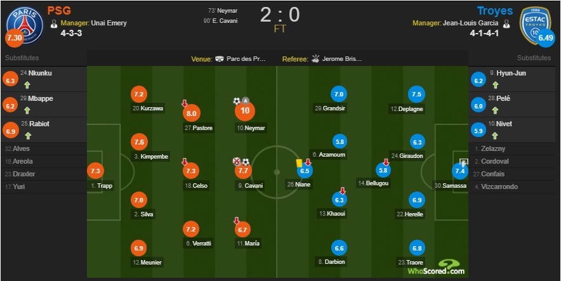Click the PSG manager silhouette icon
Image resolution: width=561 pixels, height=281 pixels.
point(55,23)
